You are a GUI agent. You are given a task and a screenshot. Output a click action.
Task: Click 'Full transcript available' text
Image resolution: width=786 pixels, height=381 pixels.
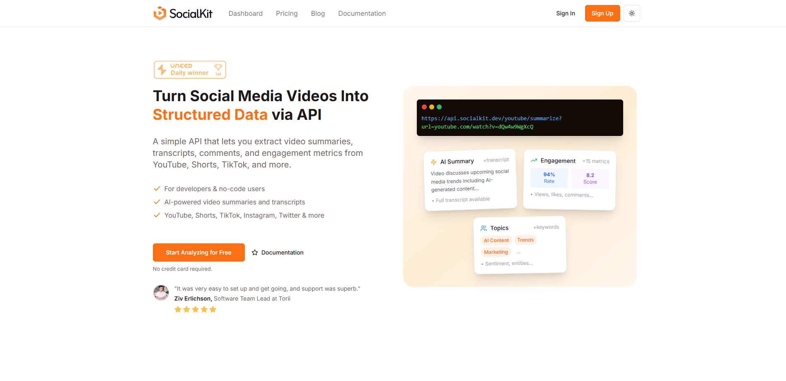(x=462, y=200)
